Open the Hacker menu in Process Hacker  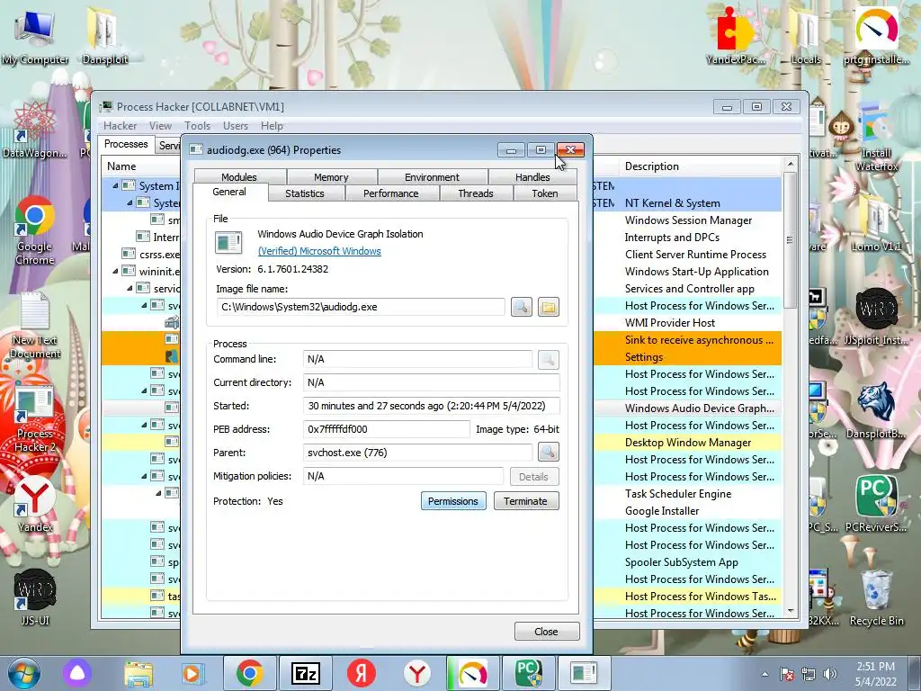(x=120, y=126)
